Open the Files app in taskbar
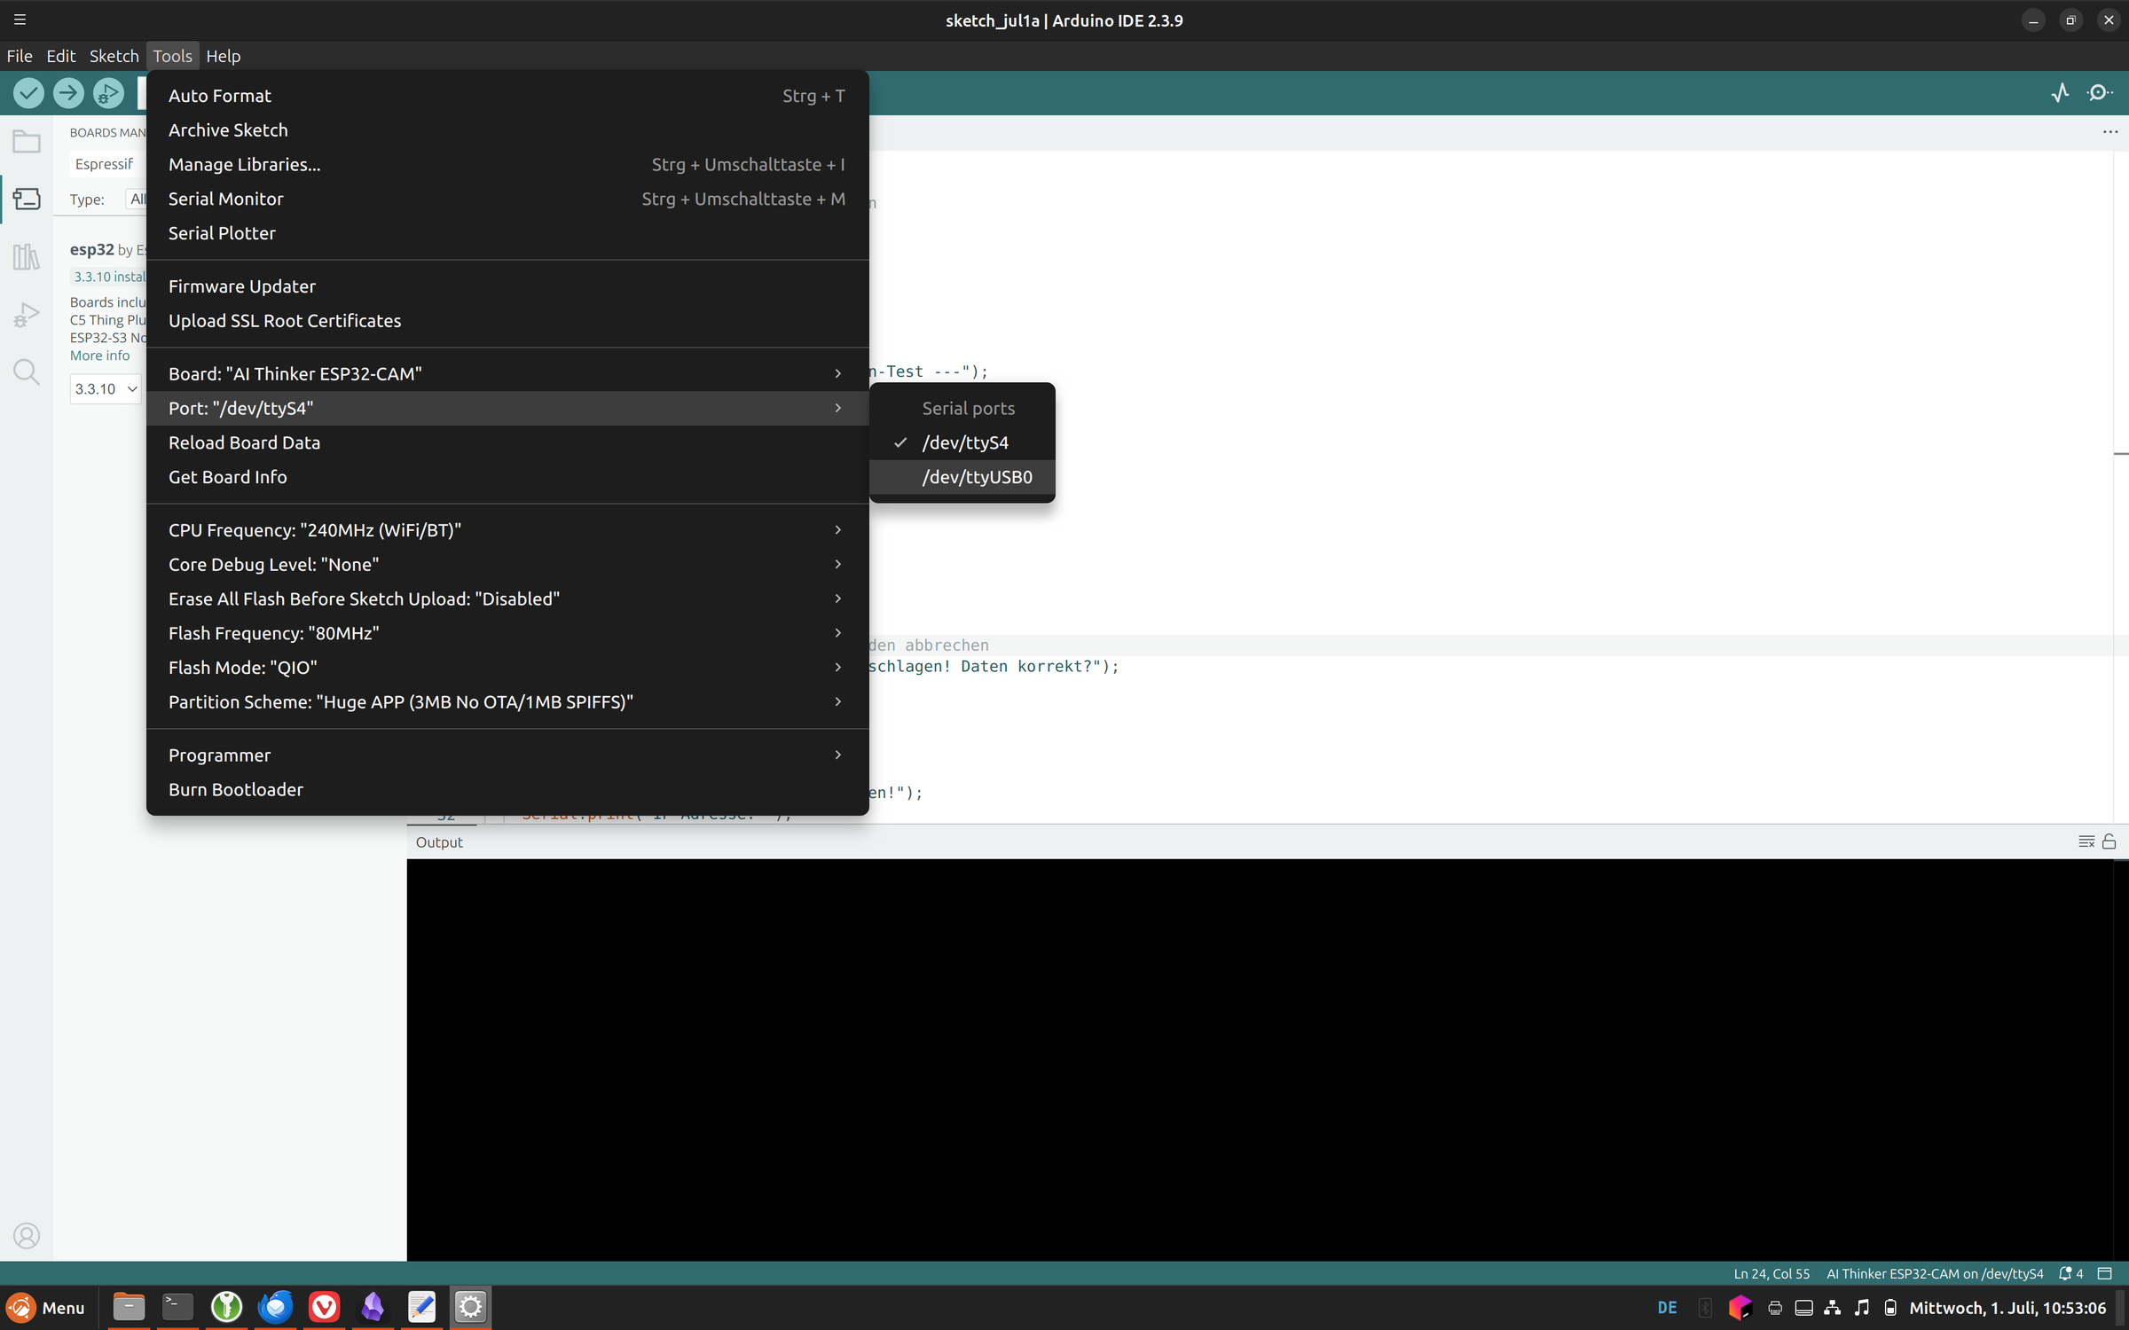The width and height of the screenshot is (2129, 1330). coord(129,1307)
